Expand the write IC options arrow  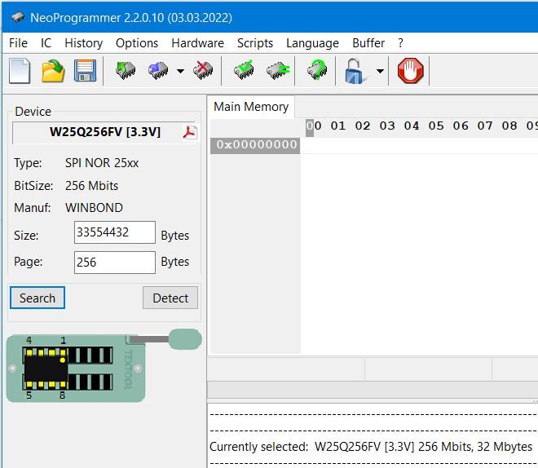(x=180, y=71)
